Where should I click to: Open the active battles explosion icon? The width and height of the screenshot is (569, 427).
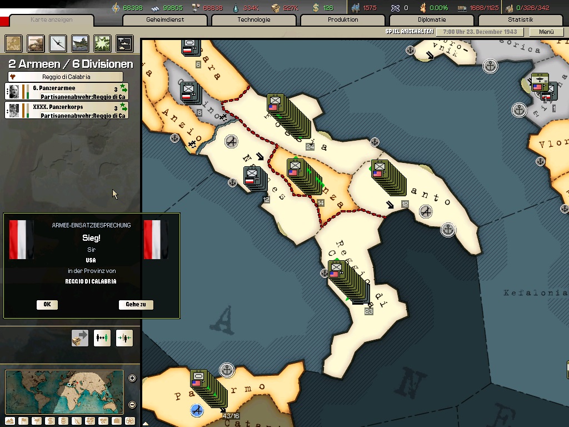pyautogui.click(x=102, y=43)
